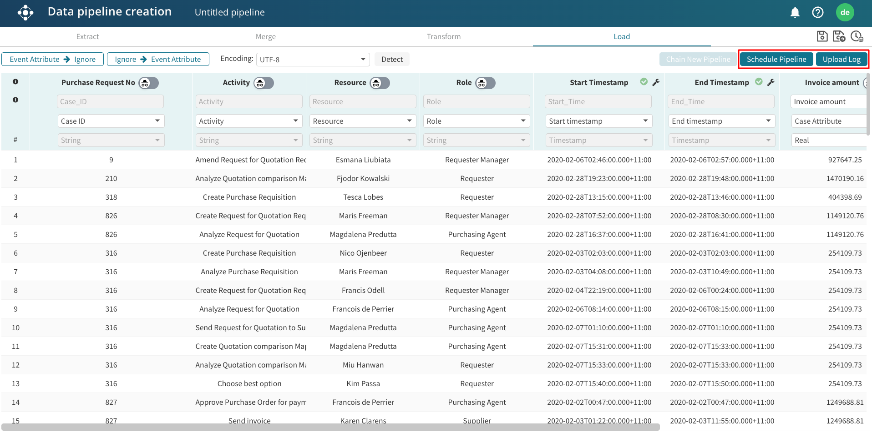The width and height of the screenshot is (872, 438).
Task: Open the Encoding UTF-8 dropdown
Action: [313, 60]
